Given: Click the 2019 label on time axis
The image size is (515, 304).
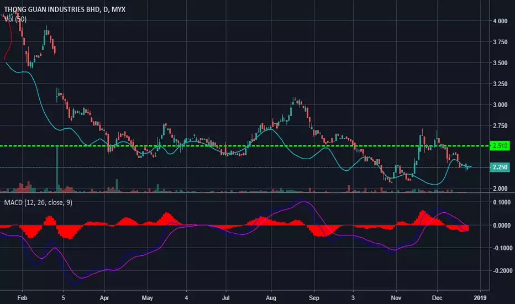Looking at the screenshot, I should pyautogui.click(x=480, y=298).
